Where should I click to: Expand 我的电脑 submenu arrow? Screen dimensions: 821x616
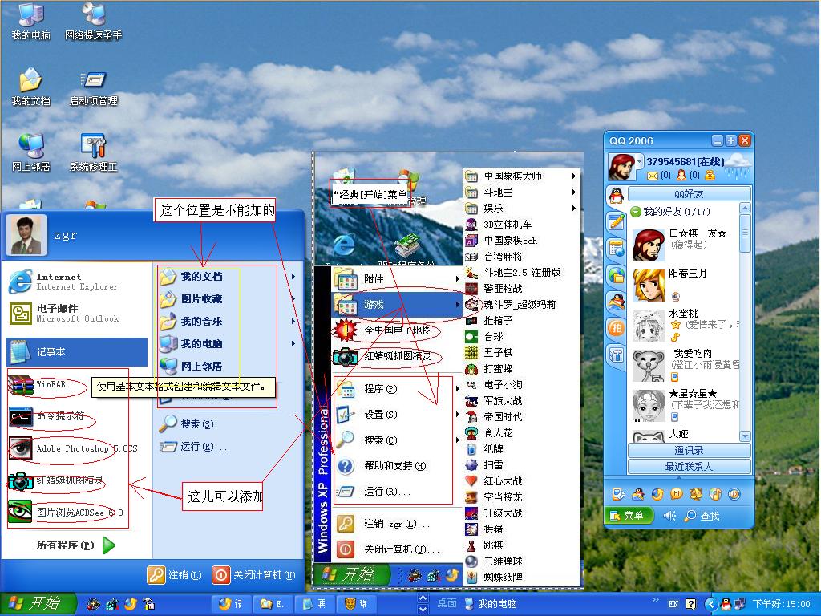pyautogui.click(x=293, y=343)
